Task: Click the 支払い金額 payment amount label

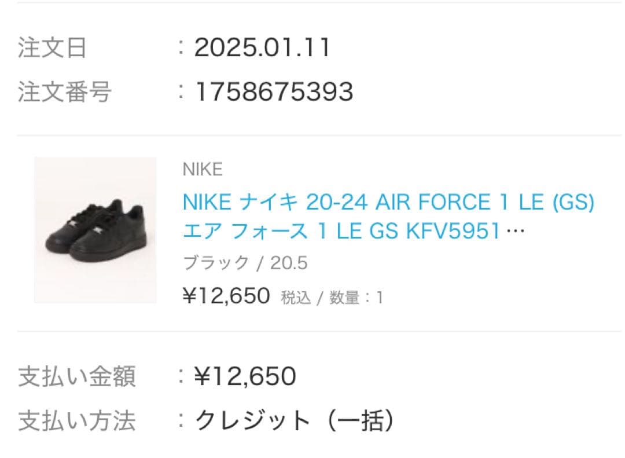Action: 77,376
